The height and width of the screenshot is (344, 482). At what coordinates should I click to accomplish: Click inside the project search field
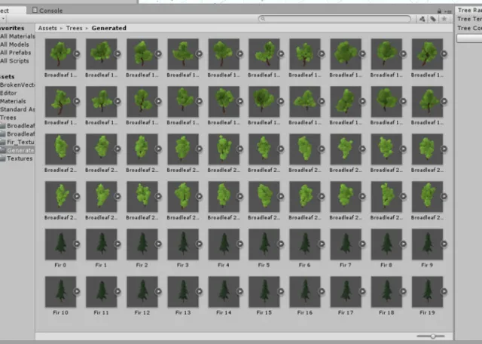coord(334,19)
